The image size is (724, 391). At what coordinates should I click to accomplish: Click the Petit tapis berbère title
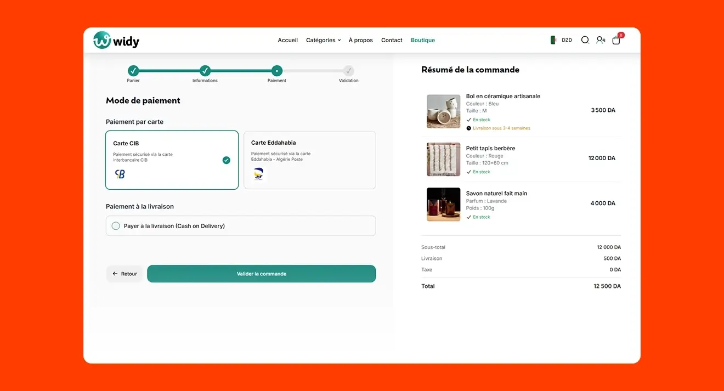tap(490, 148)
